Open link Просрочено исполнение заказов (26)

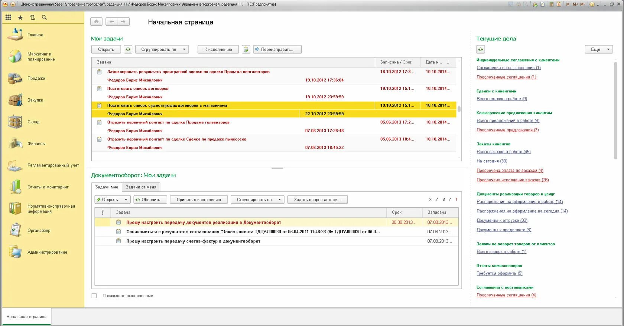click(x=513, y=180)
